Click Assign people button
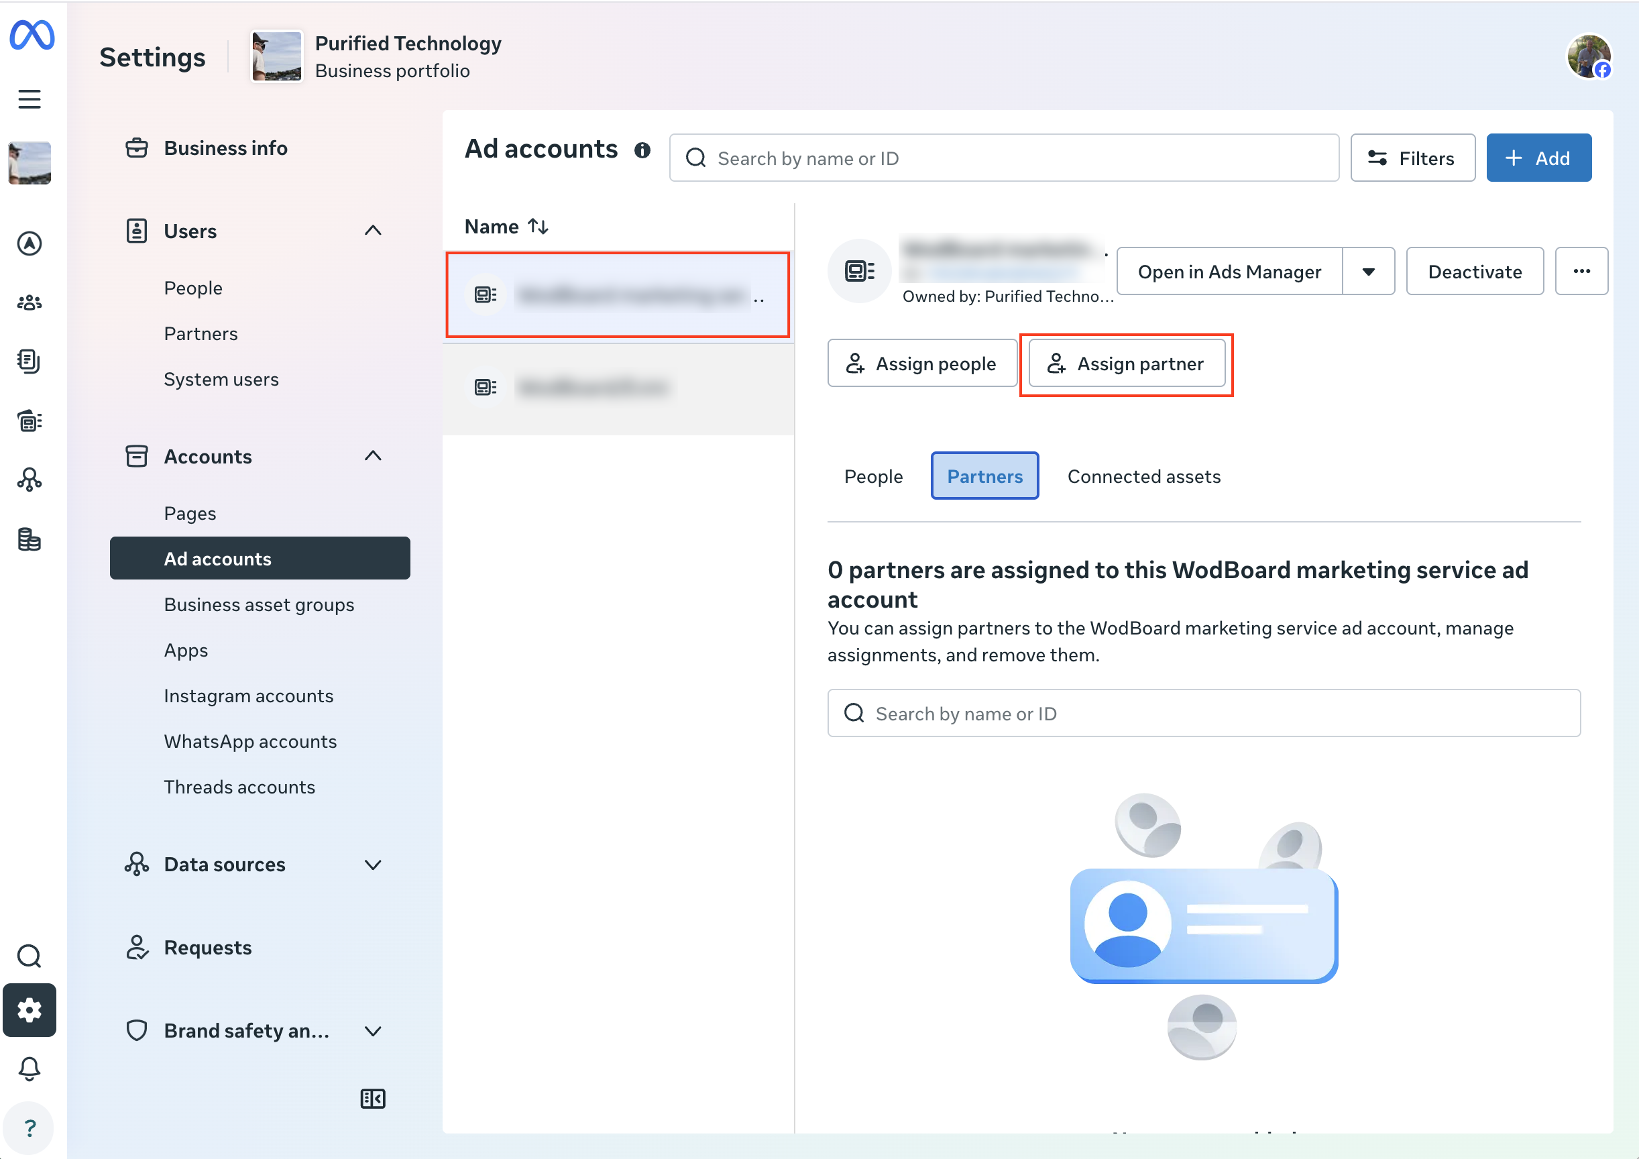Viewport: 1639px width, 1159px height. point(921,364)
